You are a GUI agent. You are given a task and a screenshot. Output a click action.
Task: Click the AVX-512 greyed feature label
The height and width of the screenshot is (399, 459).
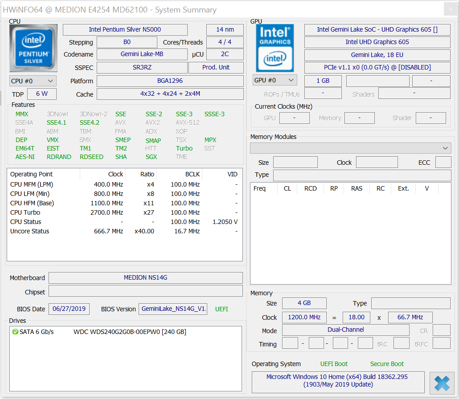(x=187, y=122)
